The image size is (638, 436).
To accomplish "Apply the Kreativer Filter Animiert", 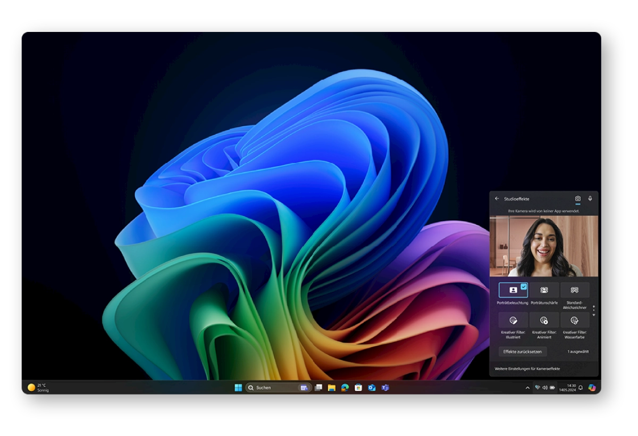I will tap(544, 320).
